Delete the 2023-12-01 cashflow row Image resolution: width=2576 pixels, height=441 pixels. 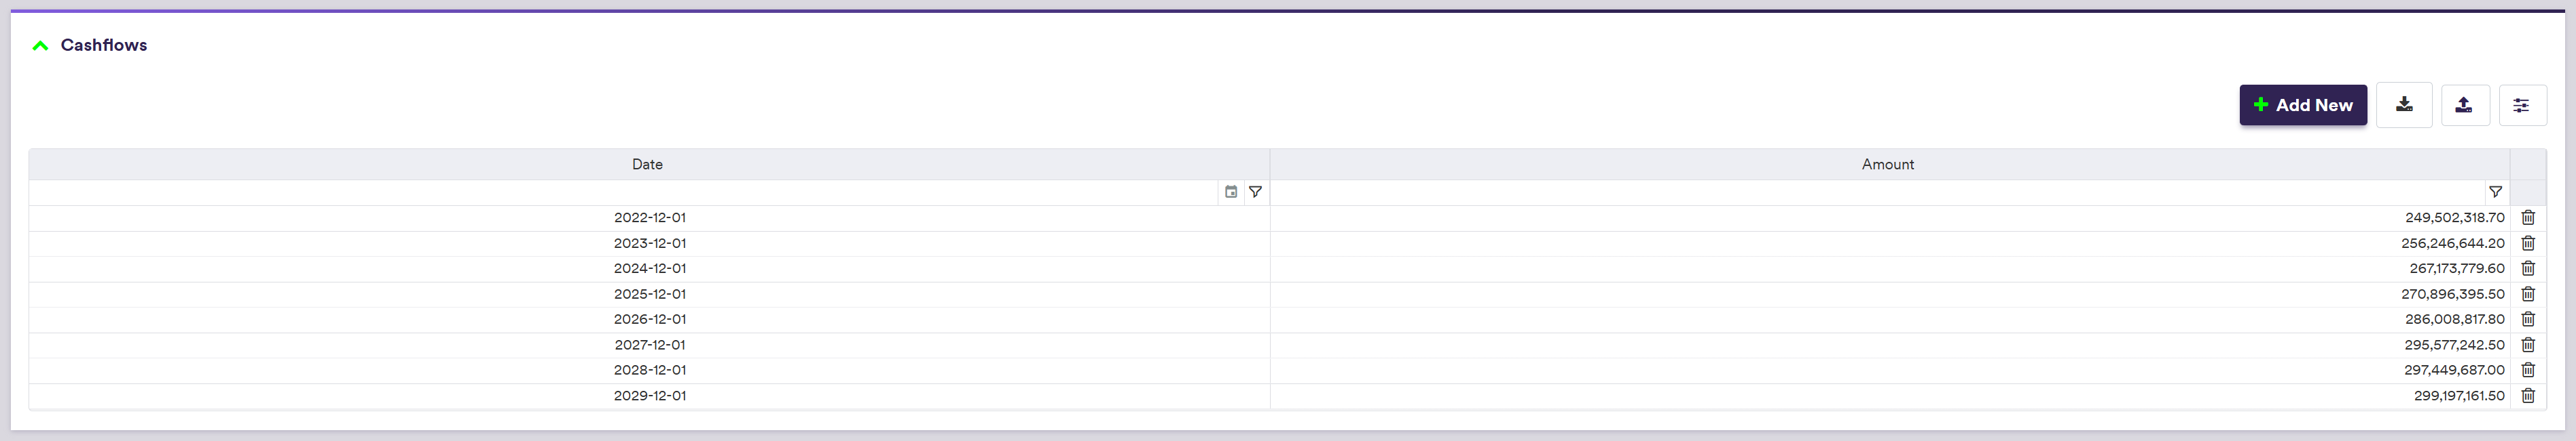(2527, 243)
